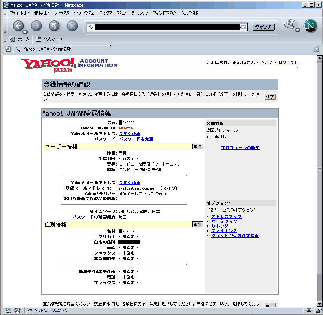The image size is (323, 315).
Task: Open the Print options dropdown arrow
Action: pyautogui.click(x=297, y=30)
